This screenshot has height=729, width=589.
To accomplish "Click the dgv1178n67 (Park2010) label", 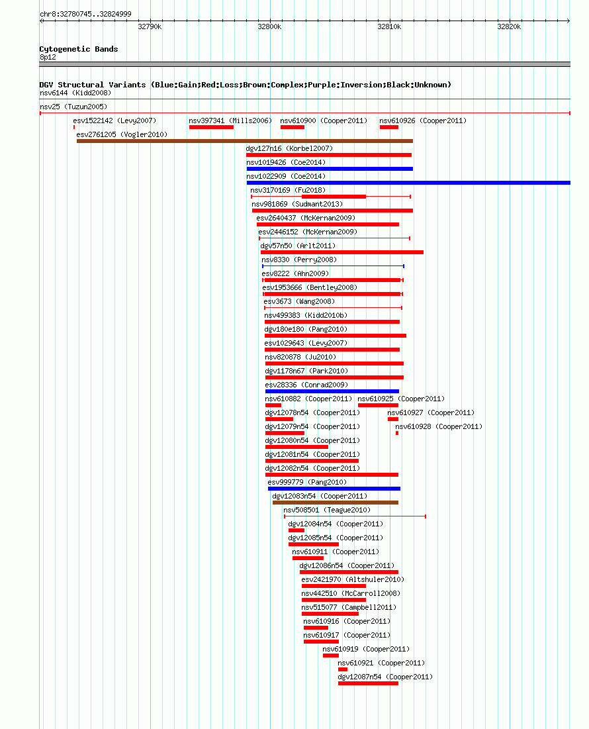I will [306, 372].
